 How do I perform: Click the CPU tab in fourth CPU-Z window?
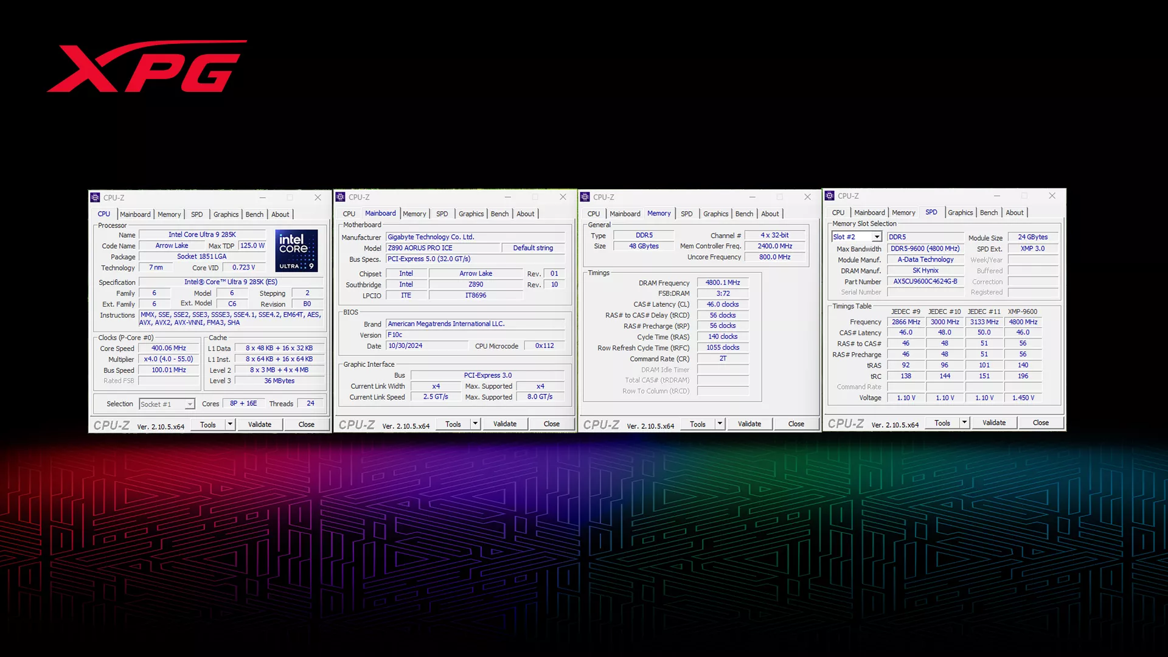click(838, 212)
